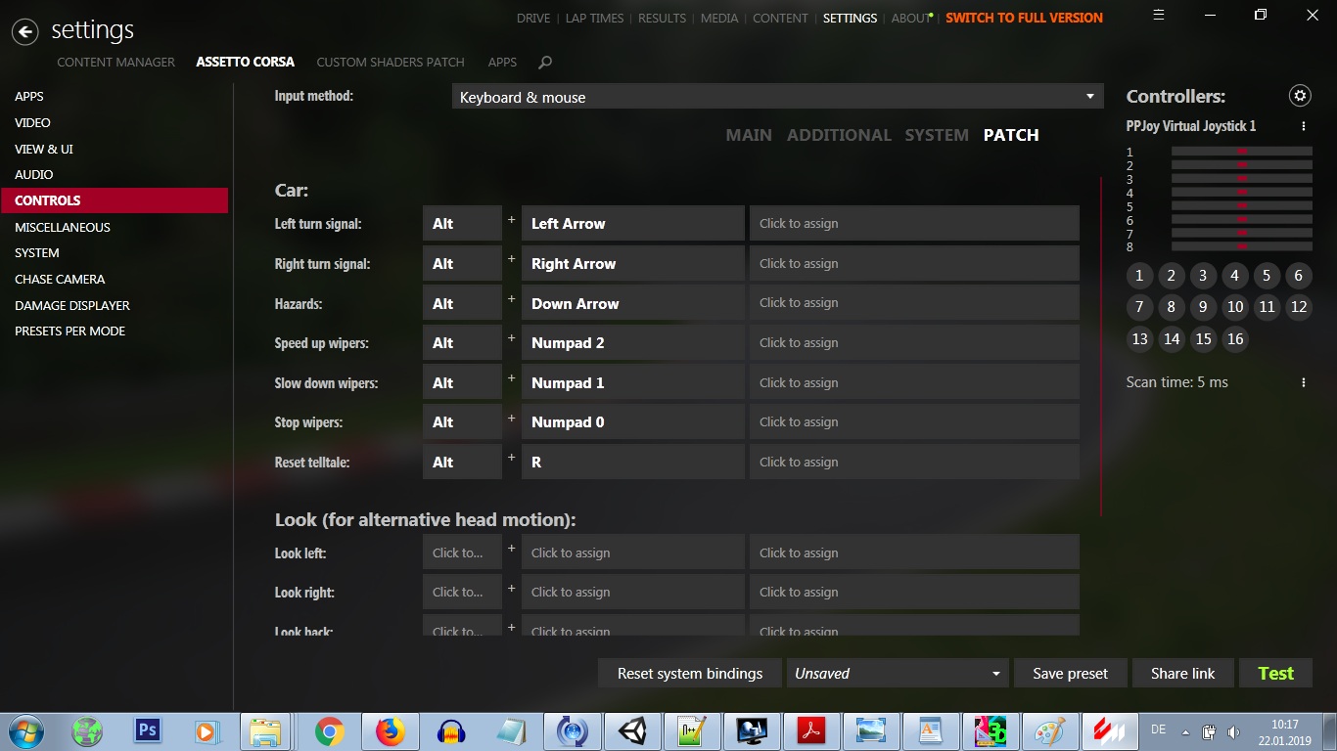Open PPJoy Virtual Joystick 1 options menu
Screen dimensions: 1337x751
1304,126
